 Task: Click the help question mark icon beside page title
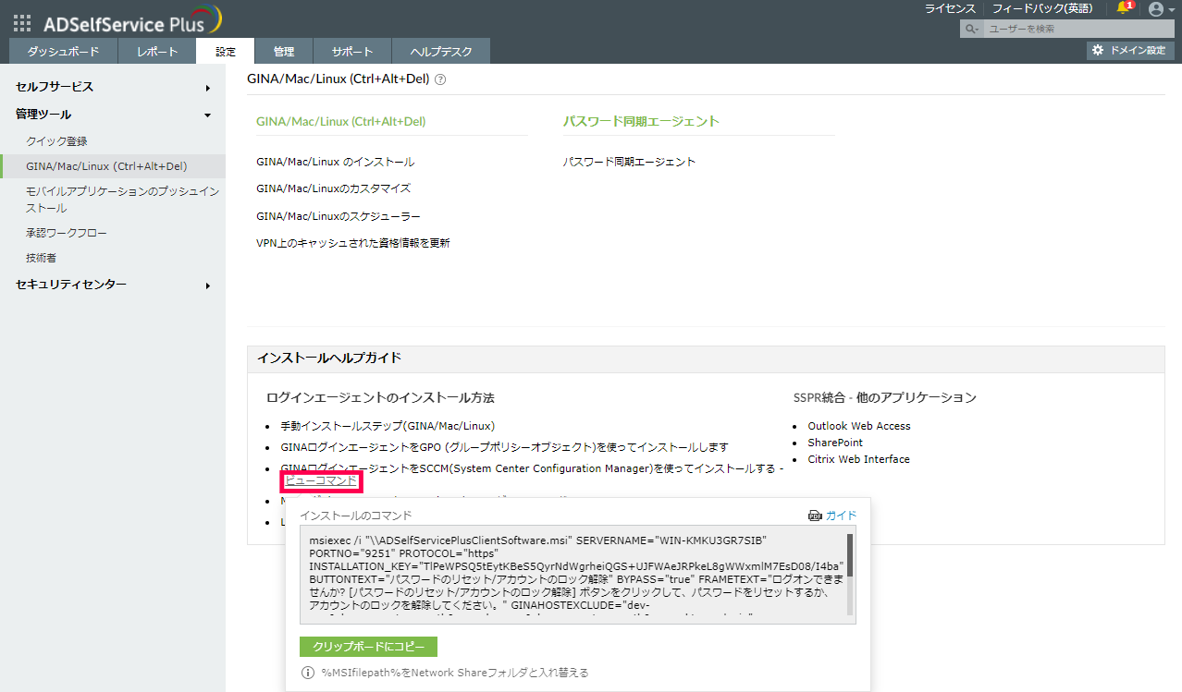[440, 79]
